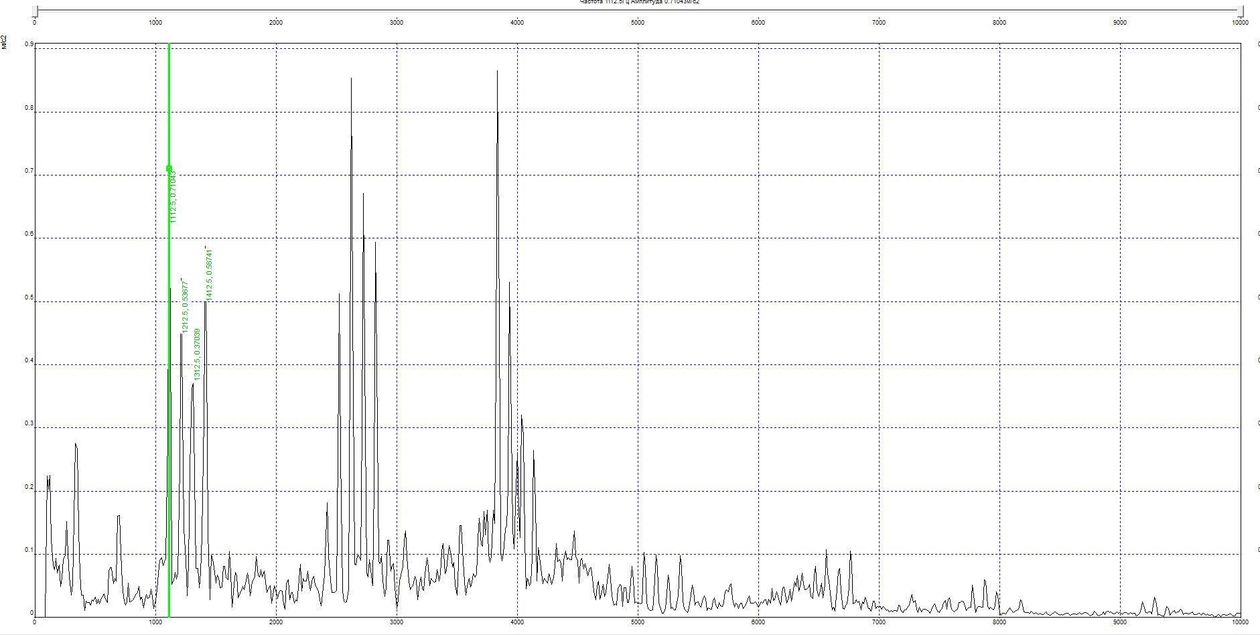Click 8000 on the lower frequency axis
1260x635 pixels.
click(999, 622)
